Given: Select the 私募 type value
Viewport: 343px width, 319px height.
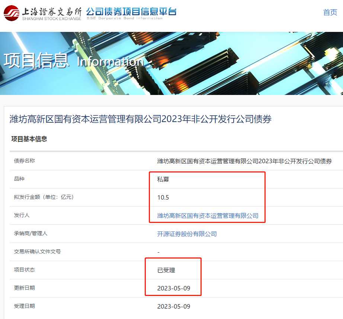Looking at the screenshot, I should point(163,179).
